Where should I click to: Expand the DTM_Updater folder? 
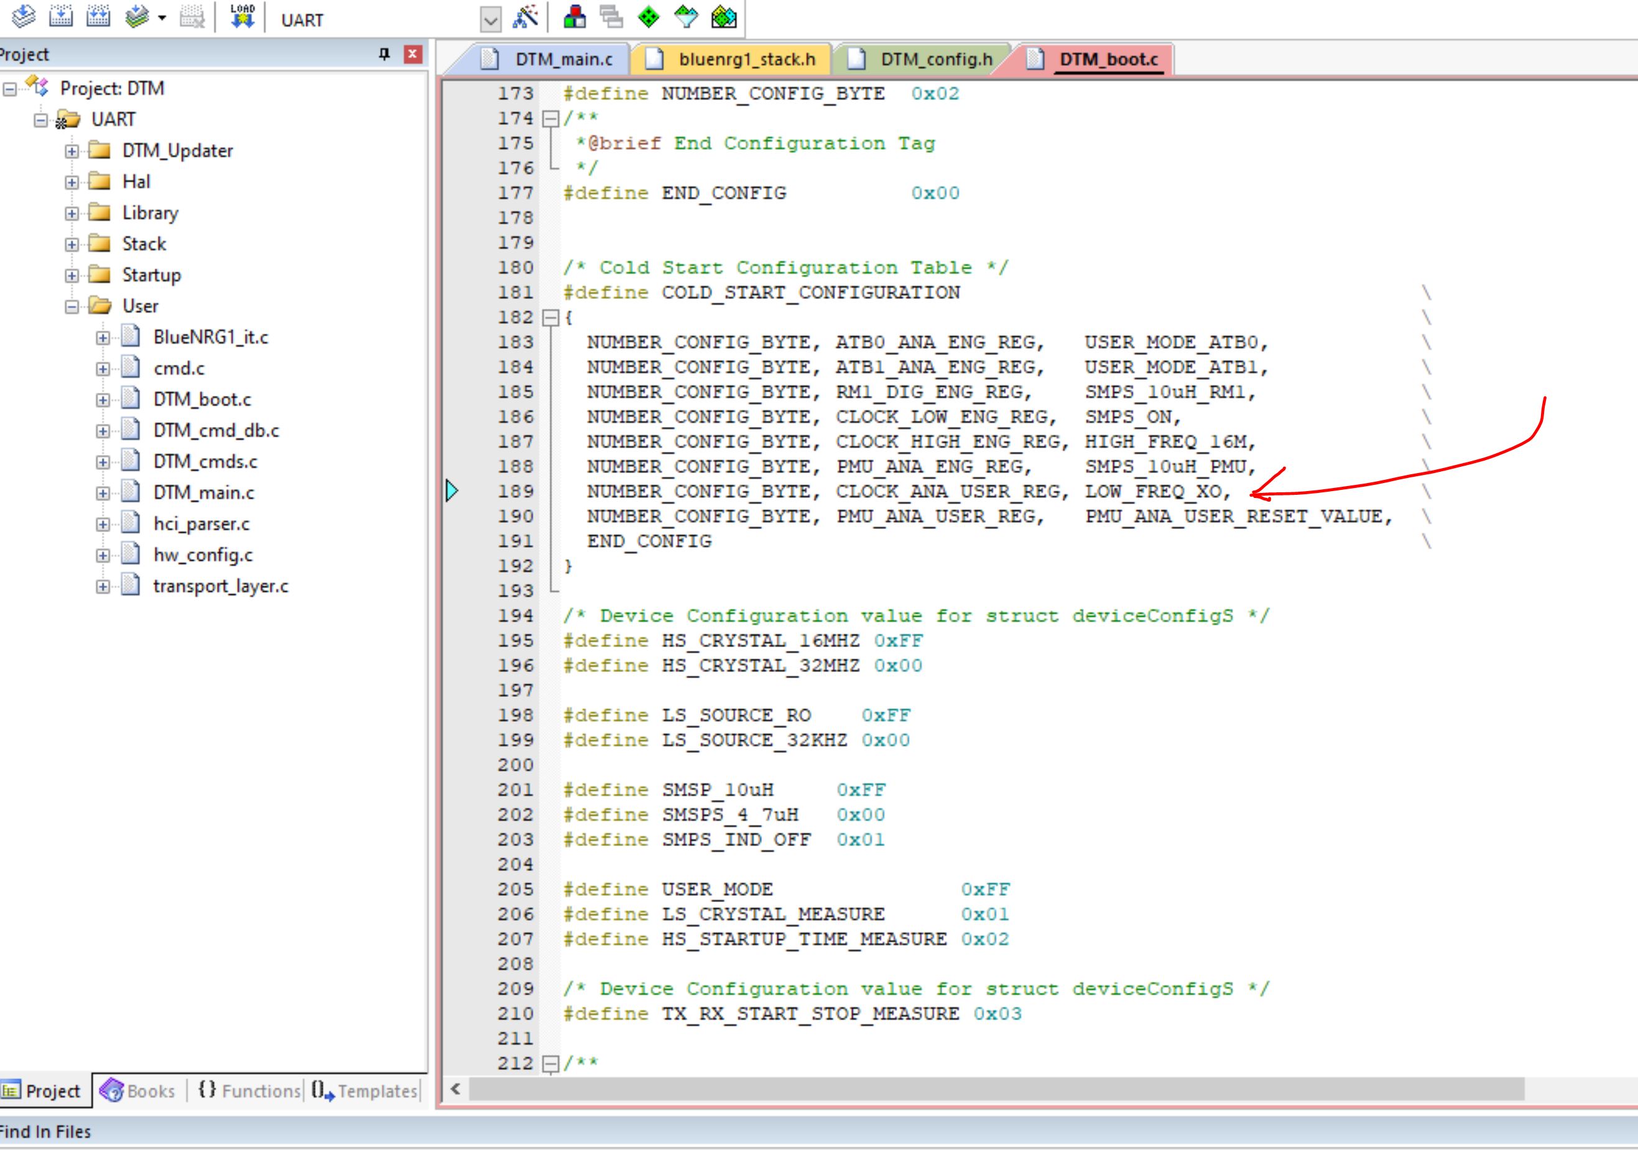click(72, 151)
